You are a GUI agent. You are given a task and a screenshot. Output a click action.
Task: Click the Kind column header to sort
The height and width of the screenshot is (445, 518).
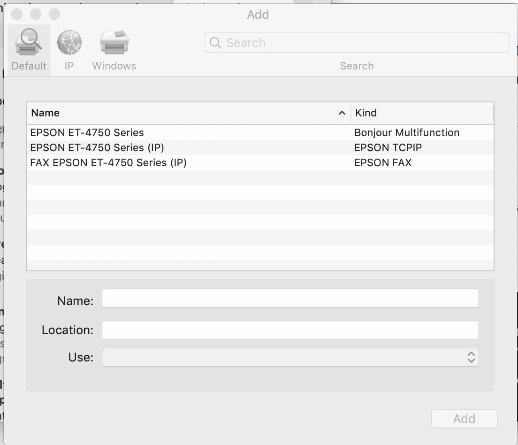pos(366,113)
